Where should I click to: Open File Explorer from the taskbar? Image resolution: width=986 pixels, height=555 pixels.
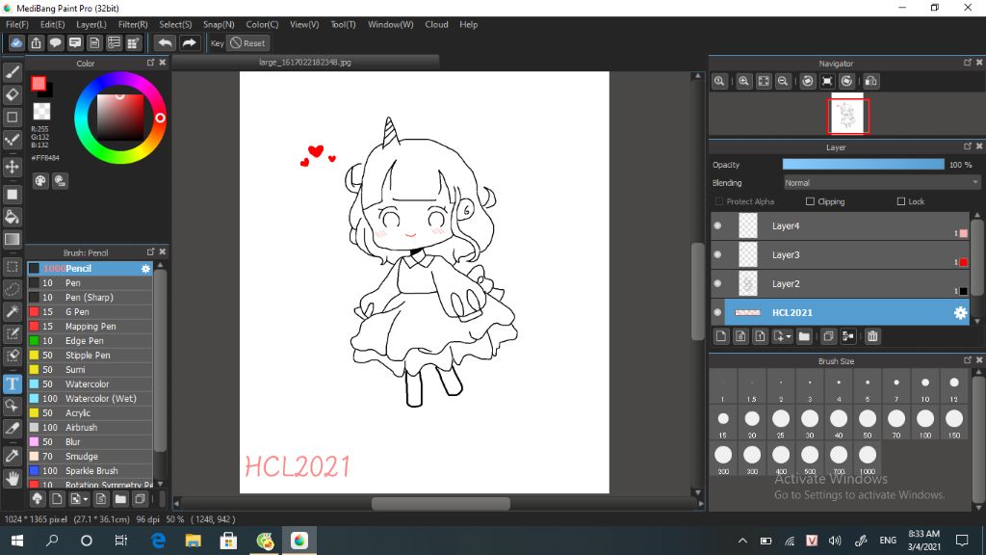tap(193, 541)
